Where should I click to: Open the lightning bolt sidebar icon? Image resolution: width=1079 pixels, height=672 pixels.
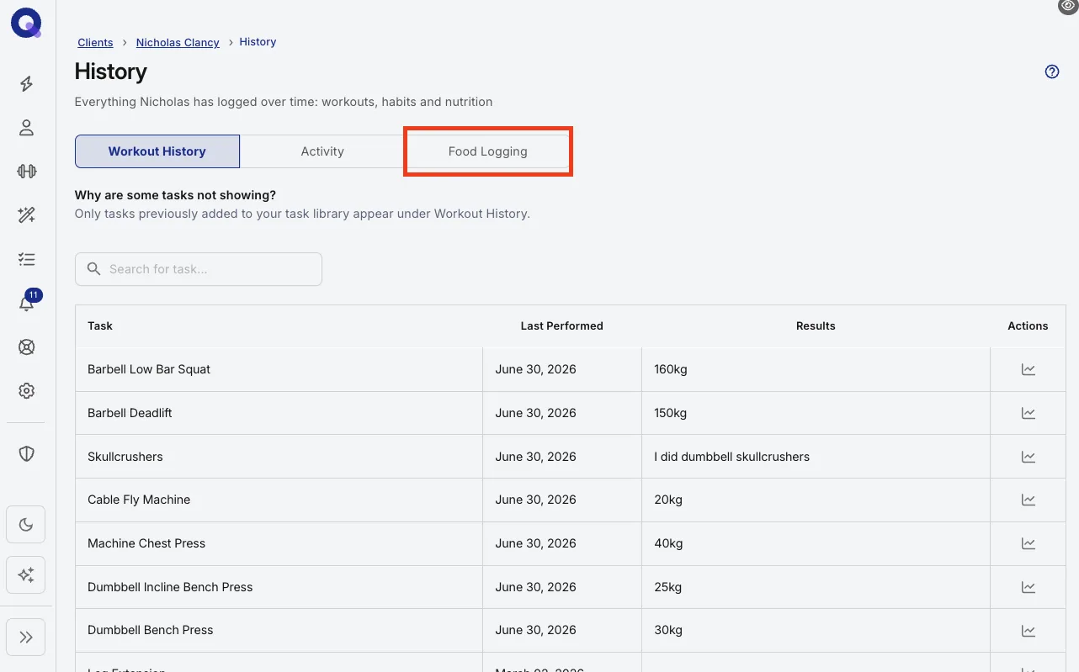pyautogui.click(x=26, y=83)
